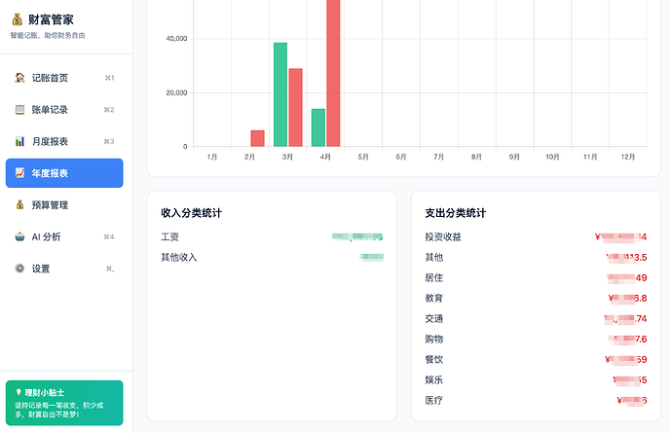Click the red March expense bar
This screenshot has height=433, width=671.
point(295,108)
